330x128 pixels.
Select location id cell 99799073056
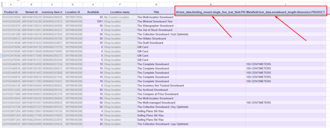pyautogui.click(x=73, y=17)
